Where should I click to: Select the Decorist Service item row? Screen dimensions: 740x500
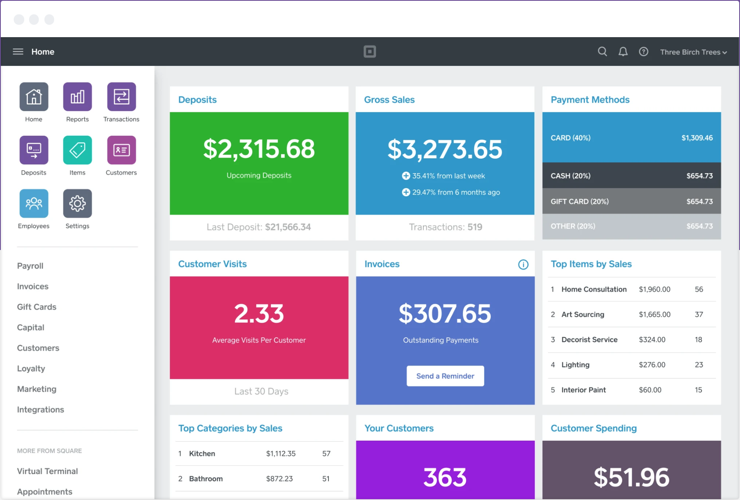coord(632,340)
